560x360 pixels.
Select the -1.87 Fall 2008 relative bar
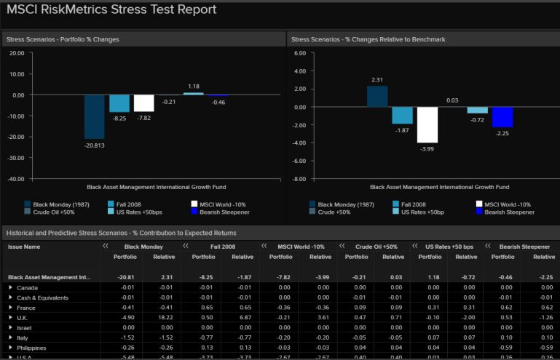tap(402, 115)
